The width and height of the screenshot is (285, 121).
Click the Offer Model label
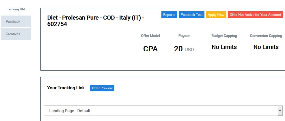[150, 36]
